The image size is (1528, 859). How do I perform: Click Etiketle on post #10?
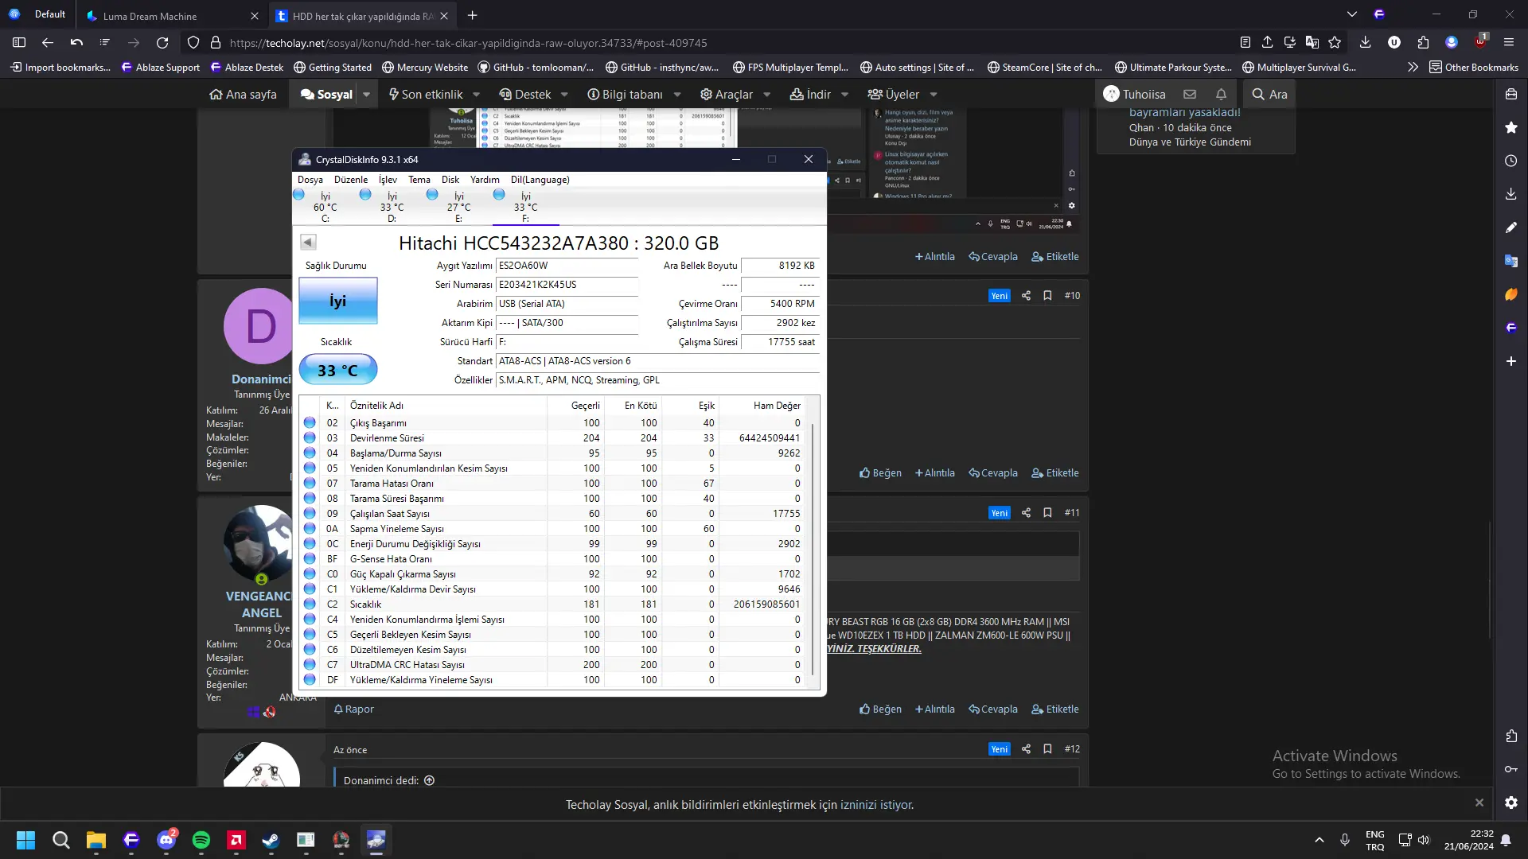tap(1055, 472)
